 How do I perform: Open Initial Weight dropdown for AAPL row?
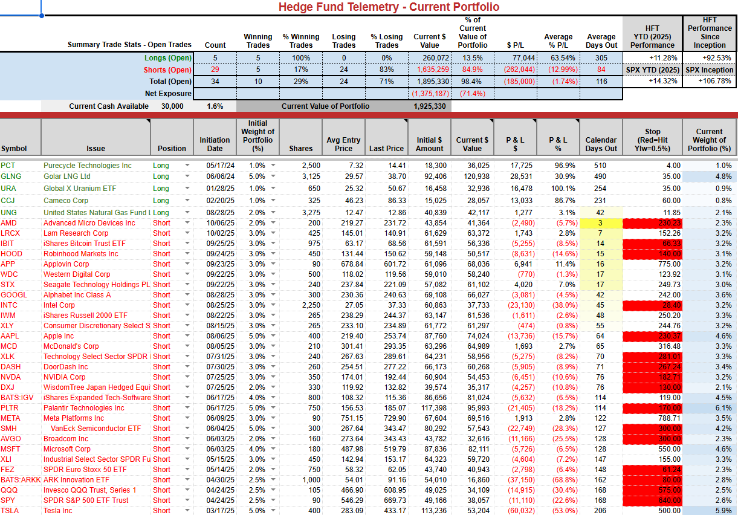[273, 336]
